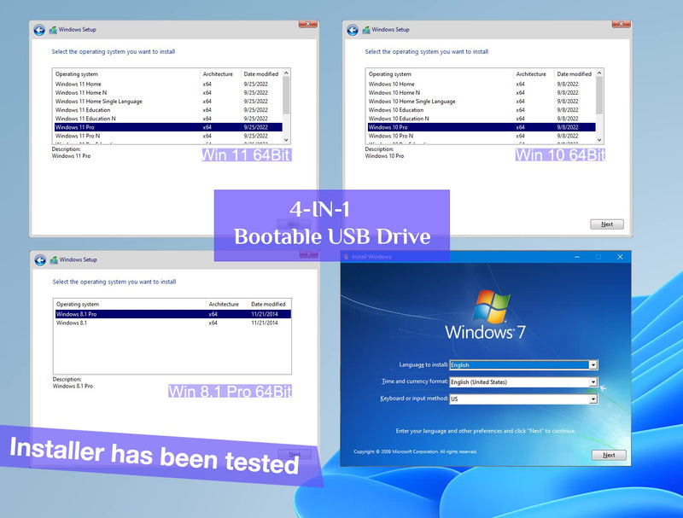Select the highlighted Windows 8.1 Pro row
Viewport: 683px width, 518px height.
click(x=173, y=314)
